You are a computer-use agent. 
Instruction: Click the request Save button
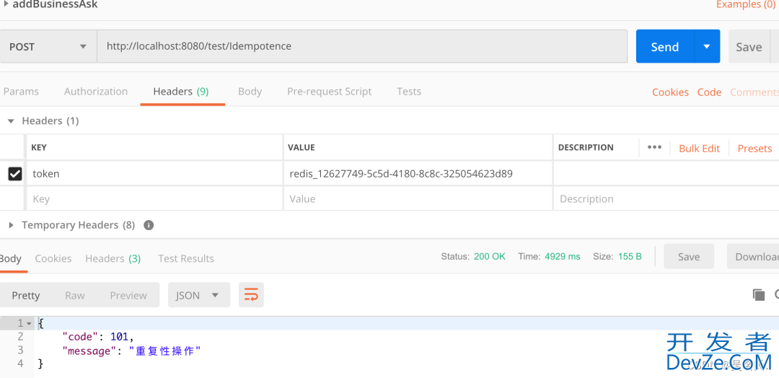tap(749, 47)
